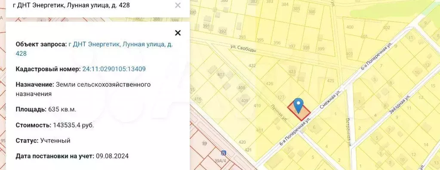The width and height of the screenshot is (440, 170).
Task: Click parcel number 393 on map
Action: click(242, 37)
